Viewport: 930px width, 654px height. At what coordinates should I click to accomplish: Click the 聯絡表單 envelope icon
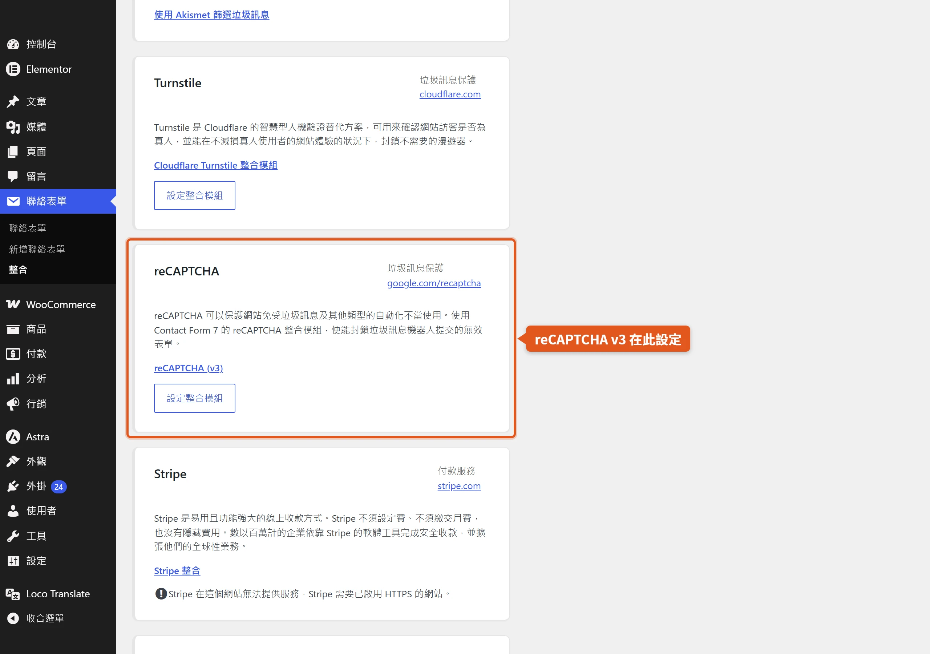[13, 201]
